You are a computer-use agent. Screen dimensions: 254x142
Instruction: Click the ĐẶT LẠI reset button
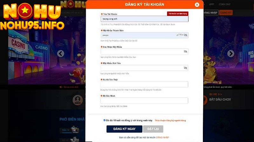tap(153, 129)
